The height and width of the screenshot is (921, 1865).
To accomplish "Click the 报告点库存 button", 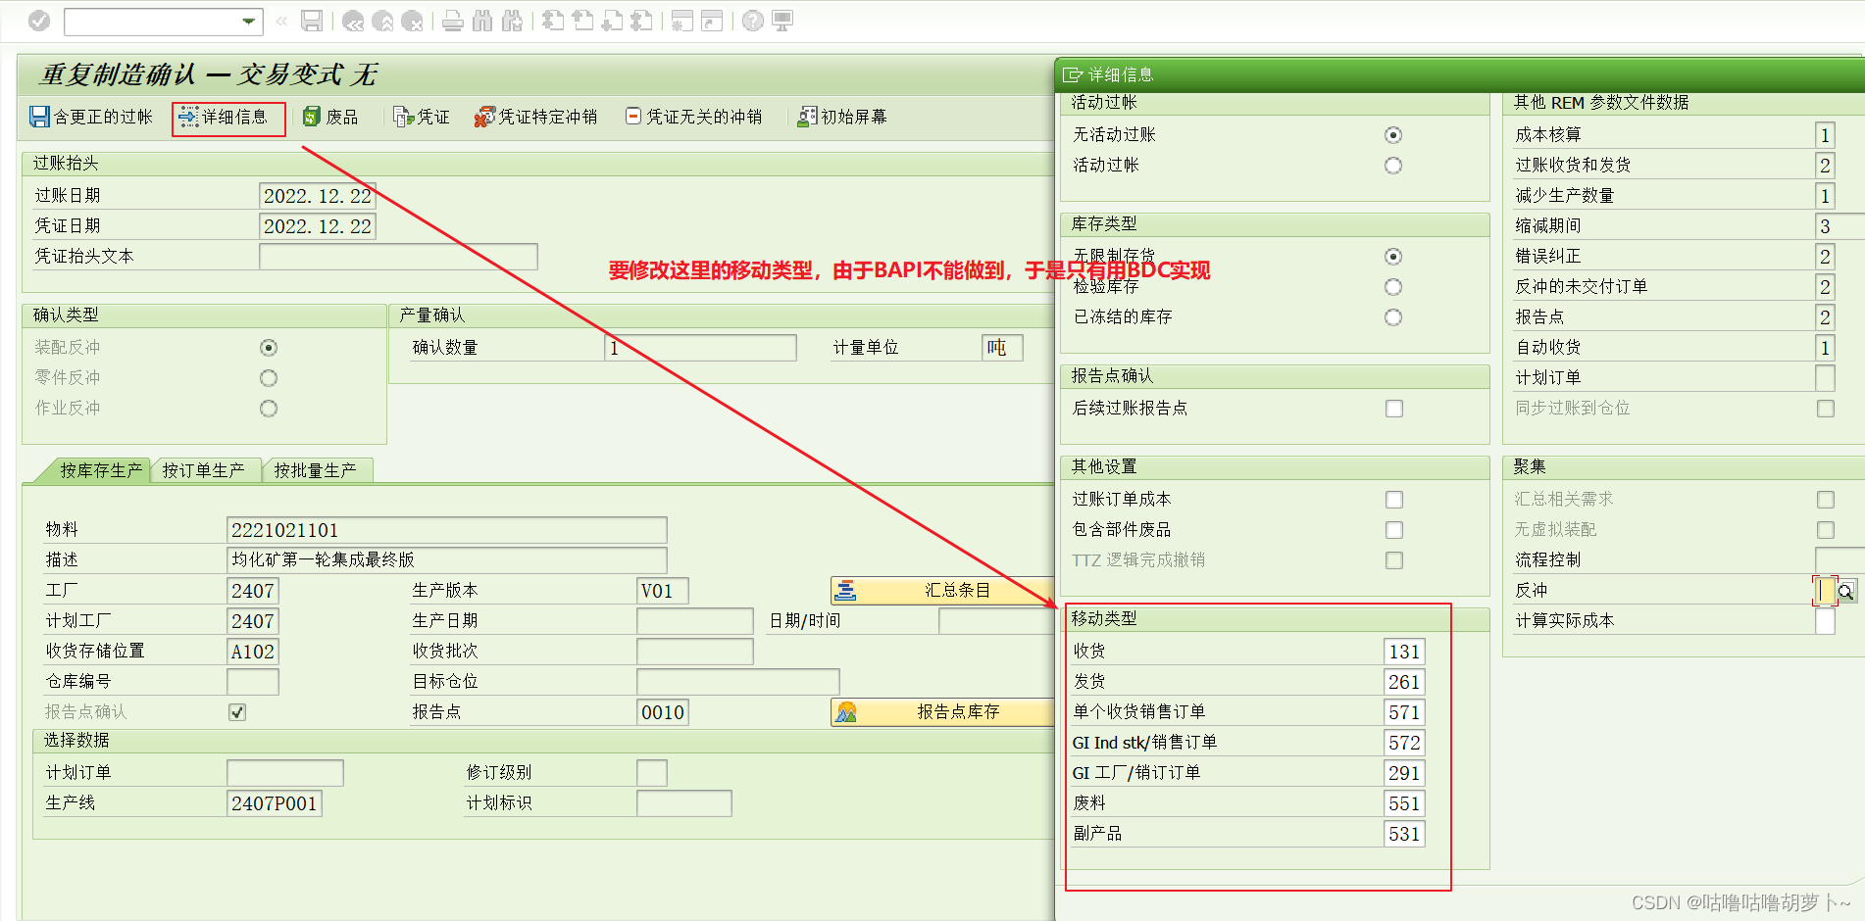I will tap(942, 712).
